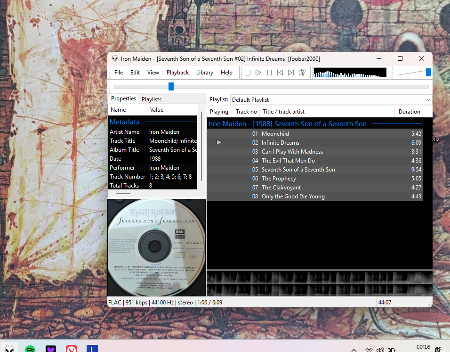The image size is (450, 352).
Task: Click the album art CD image
Action: (156, 247)
